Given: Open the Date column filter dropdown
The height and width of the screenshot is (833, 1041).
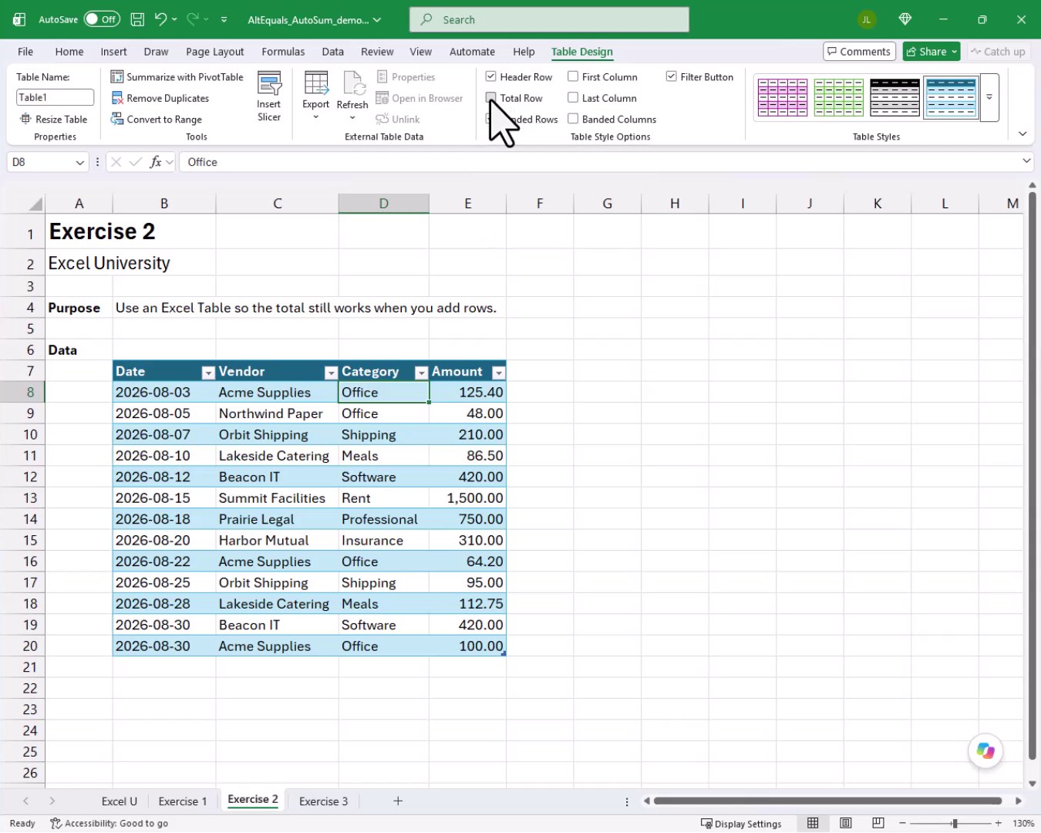Looking at the screenshot, I should [x=207, y=373].
